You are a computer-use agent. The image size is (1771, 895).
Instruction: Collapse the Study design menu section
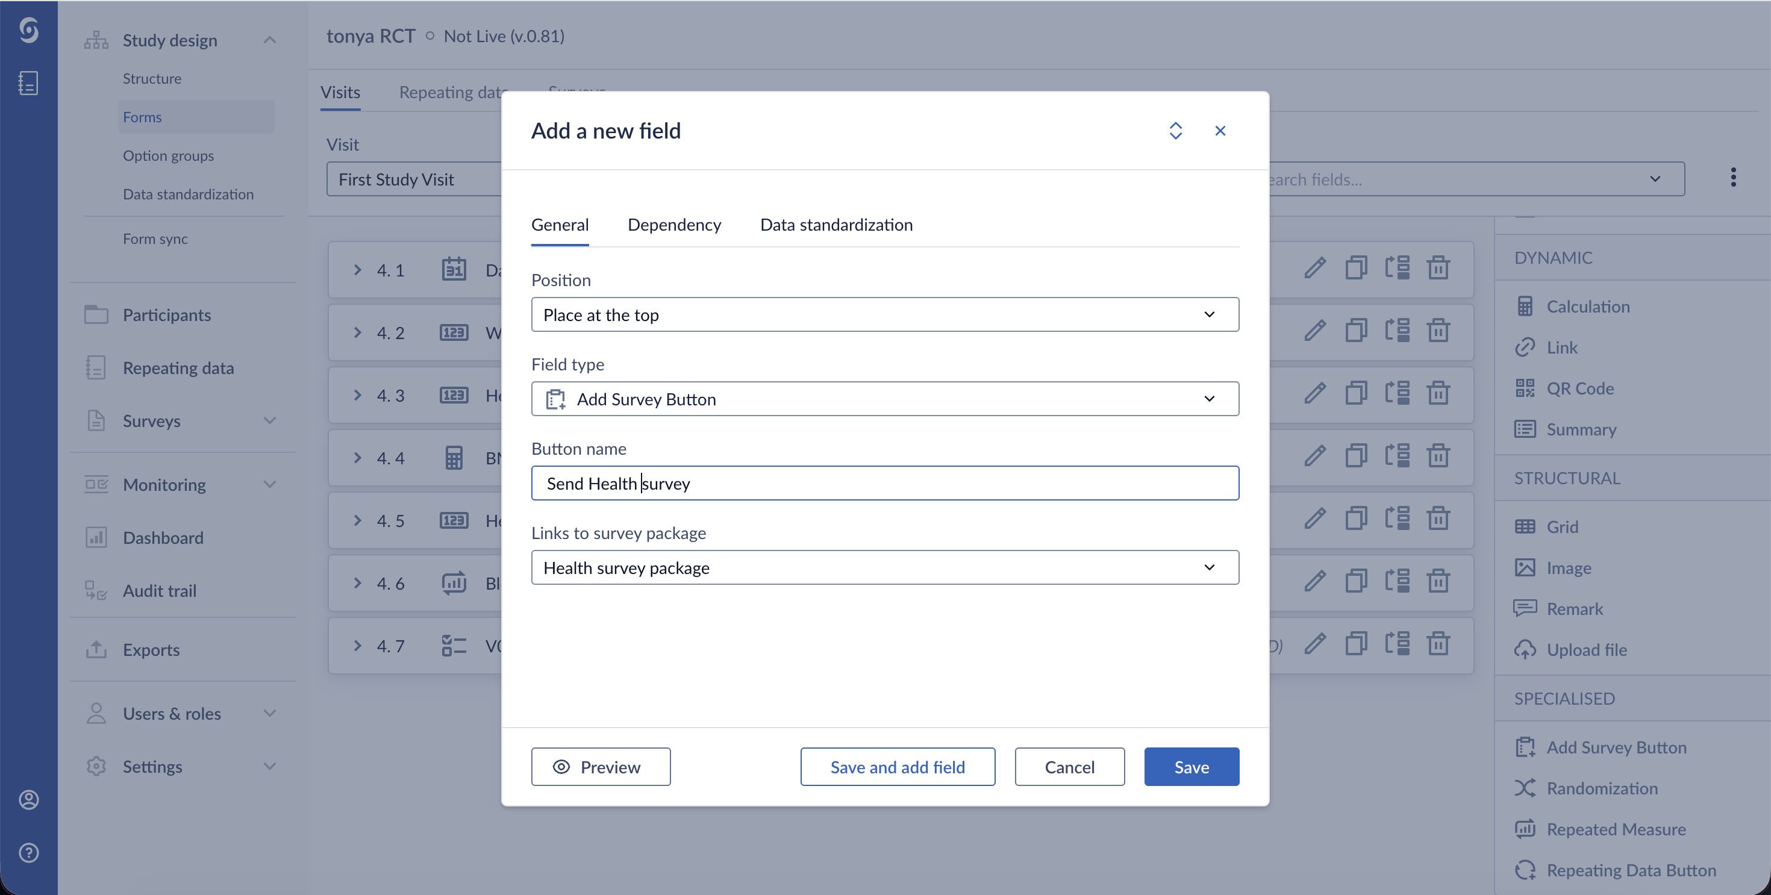[x=269, y=40]
